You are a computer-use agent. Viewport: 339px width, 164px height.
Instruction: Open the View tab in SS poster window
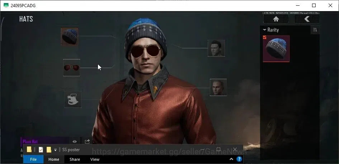(x=95, y=159)
